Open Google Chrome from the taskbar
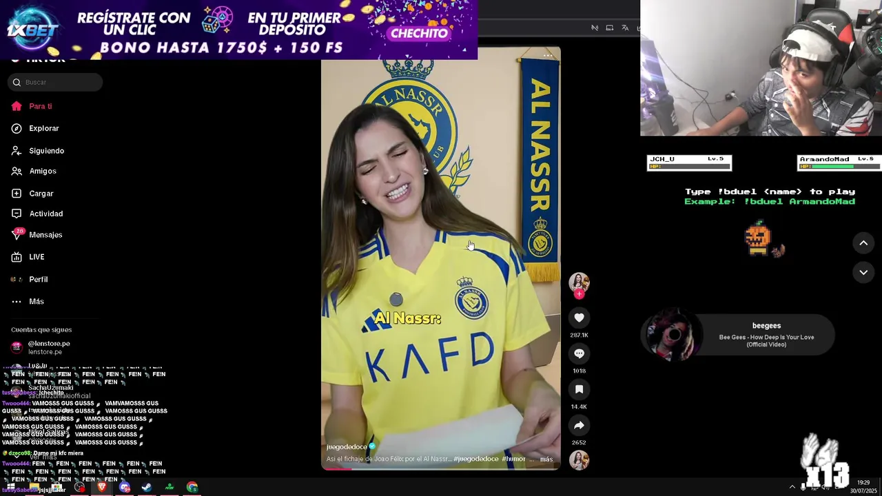882x496 pixels. [x=192, y=487]
